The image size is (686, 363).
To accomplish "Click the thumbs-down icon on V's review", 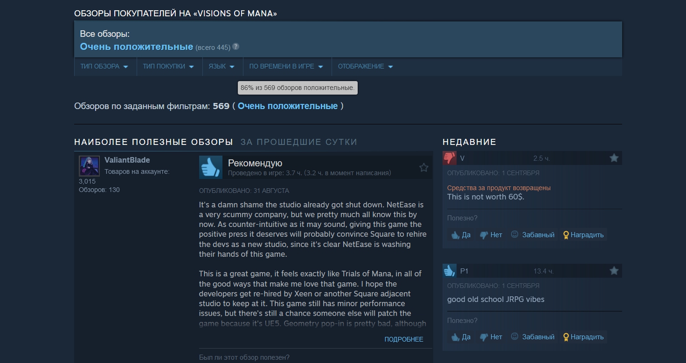I will [x=450, y=158].
